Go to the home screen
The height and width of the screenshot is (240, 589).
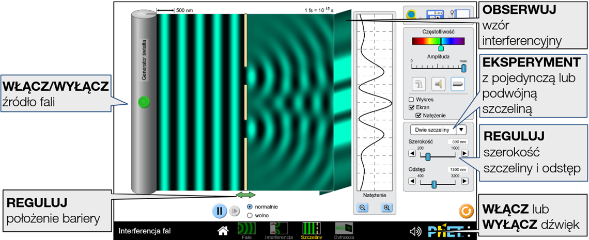[223, 231]
